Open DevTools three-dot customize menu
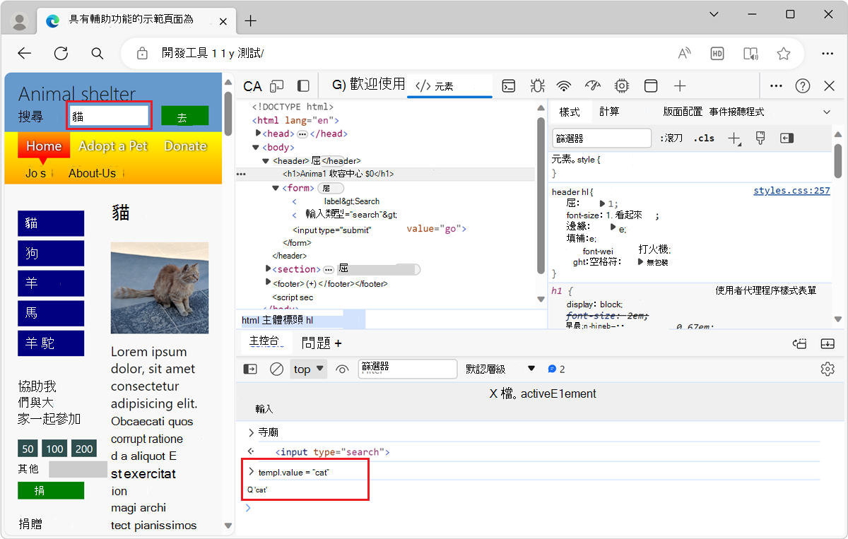Image resolution: width=848 pixels, height=539 pixels. click(x=776, y=86)
